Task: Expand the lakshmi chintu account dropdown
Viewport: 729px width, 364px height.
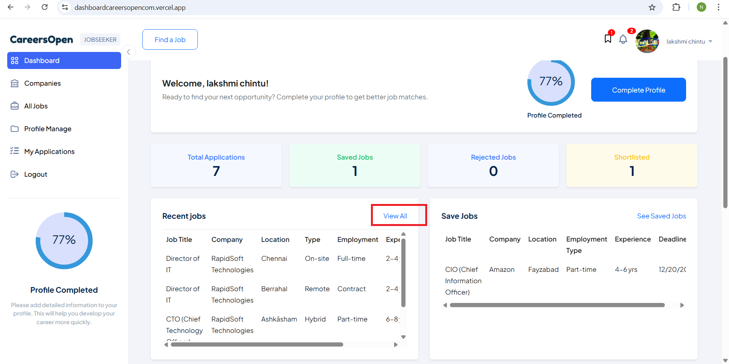Action: click(710, 42)
